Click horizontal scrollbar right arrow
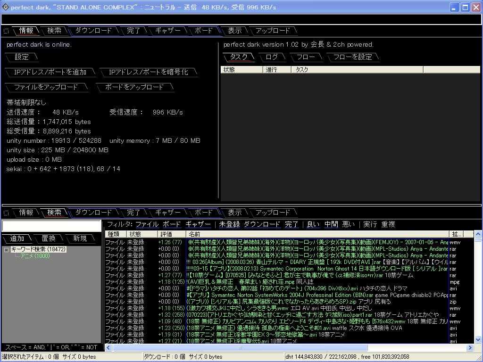Screen dimensions: 483x362 coord(470,347)
